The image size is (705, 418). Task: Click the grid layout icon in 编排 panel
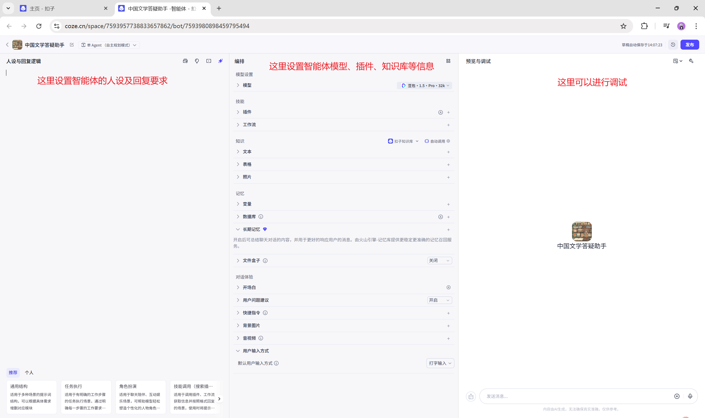click(448, 61)
